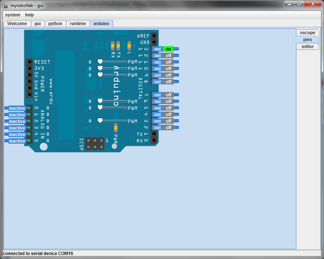Viewport: 324px width, 259px height.
Task: Click the ICSP header on the board
Action: [x=95, y=144]
